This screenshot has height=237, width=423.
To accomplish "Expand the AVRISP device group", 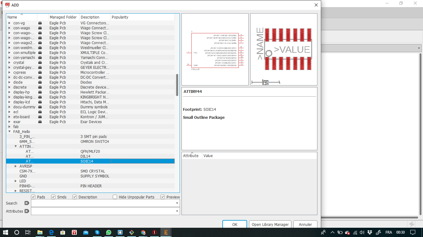I will coord(15,166).
